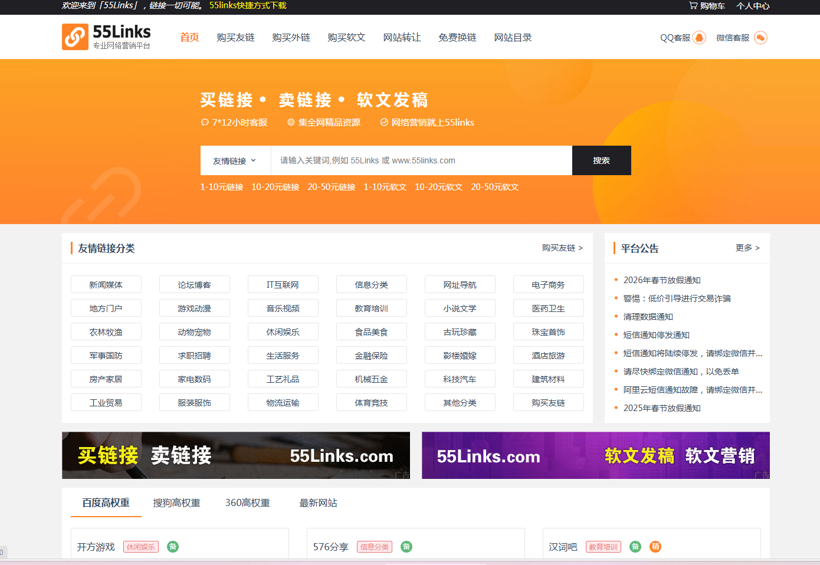Open 网站转让 in the navigation bar
The width and height of the screenshot is (820, 565).
pos(402,38)
